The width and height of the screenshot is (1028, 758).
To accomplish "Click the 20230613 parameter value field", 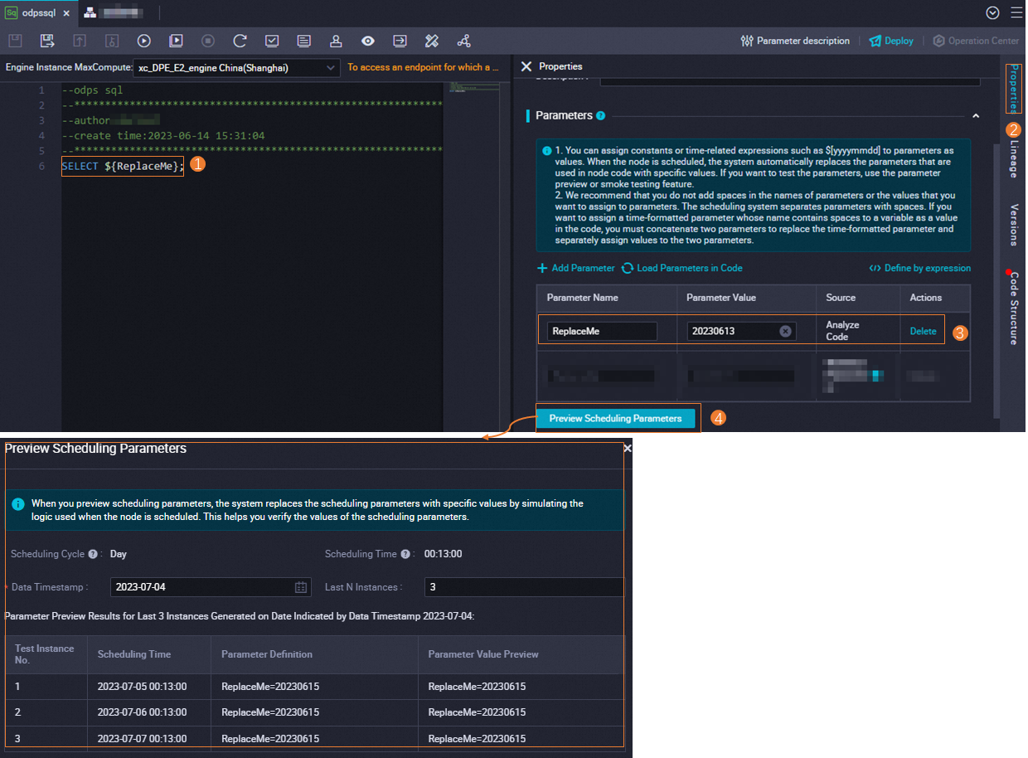I will pyautogui.click(x=742, y=331).
